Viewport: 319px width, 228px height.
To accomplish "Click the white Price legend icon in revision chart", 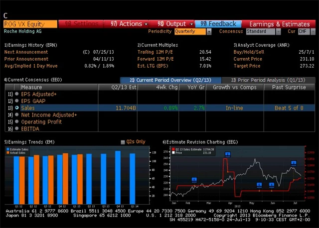I will pyautogui.click(x=172, y=153).
